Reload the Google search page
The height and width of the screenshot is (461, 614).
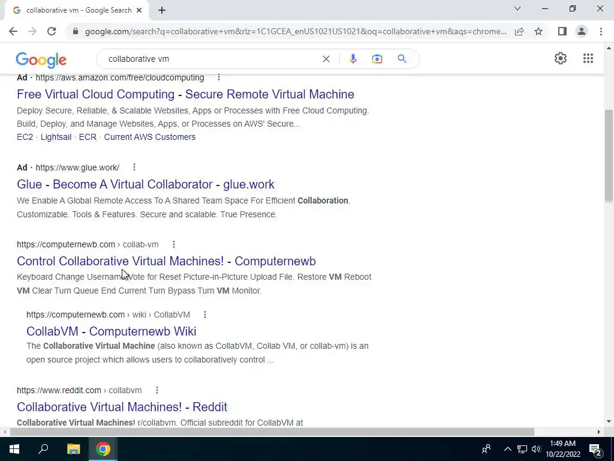[x=52, y=31]
